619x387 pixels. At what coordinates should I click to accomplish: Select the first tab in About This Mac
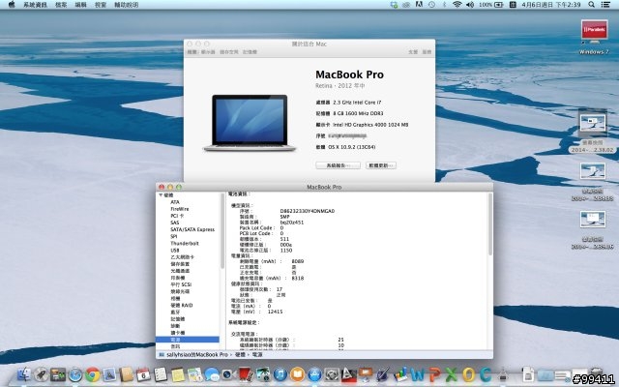(x=192, y=52)
